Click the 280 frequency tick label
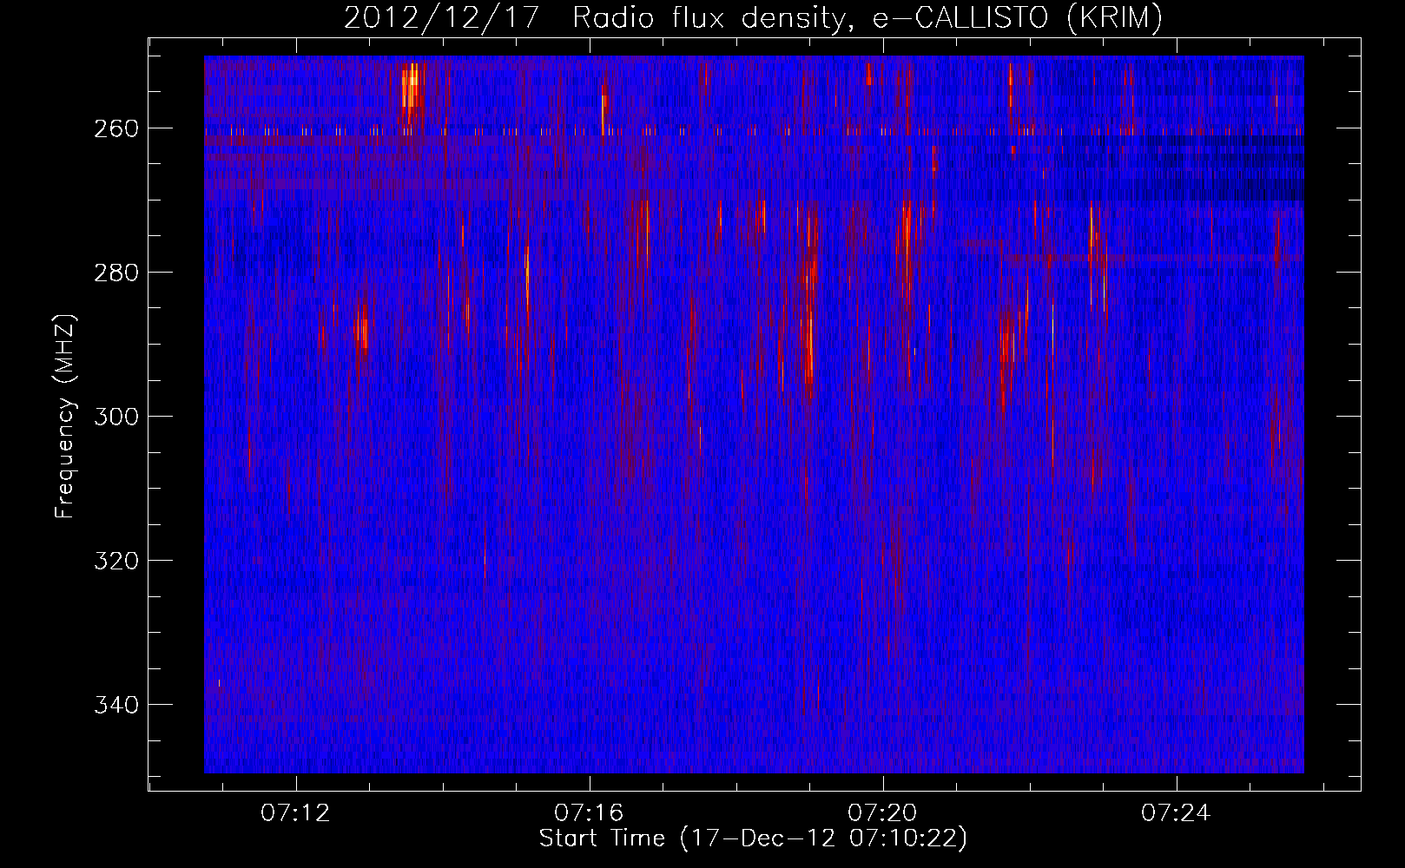 115,273
